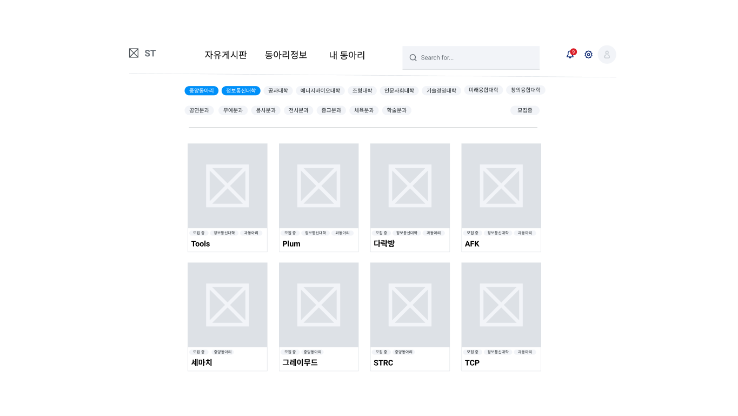
Task: Open the notifications bell
Action: (570, 54)
